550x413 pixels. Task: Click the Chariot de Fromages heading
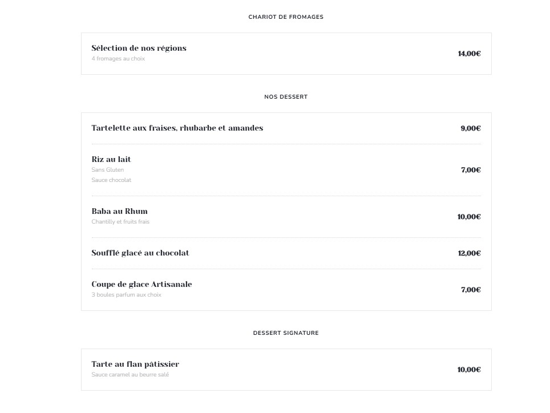pos(285,17)
